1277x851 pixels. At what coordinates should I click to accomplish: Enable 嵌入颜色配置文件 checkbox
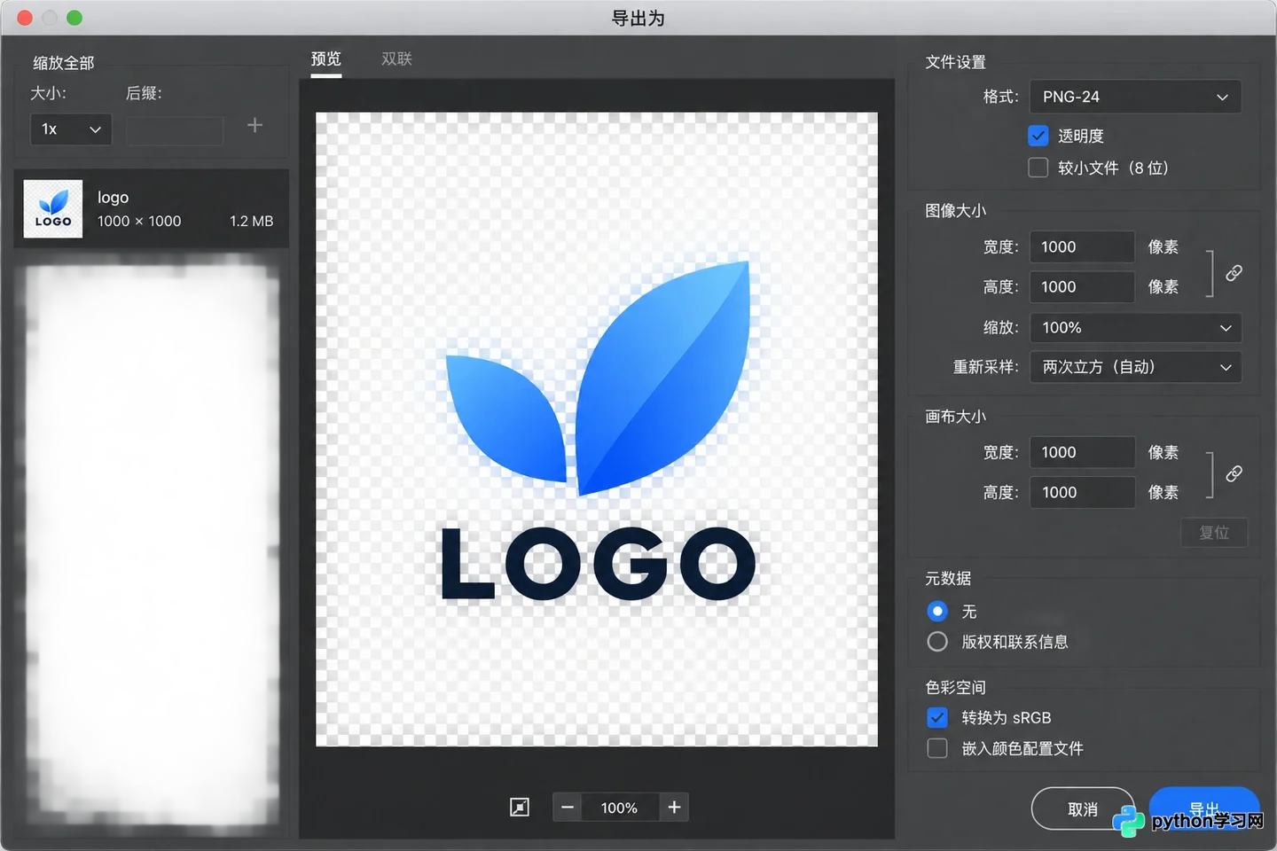pos(937,748)
